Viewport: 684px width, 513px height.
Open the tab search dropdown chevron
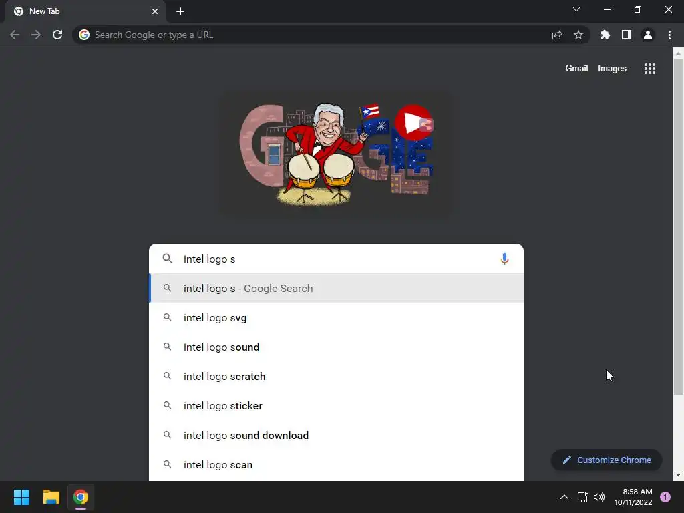click(576, 9)
